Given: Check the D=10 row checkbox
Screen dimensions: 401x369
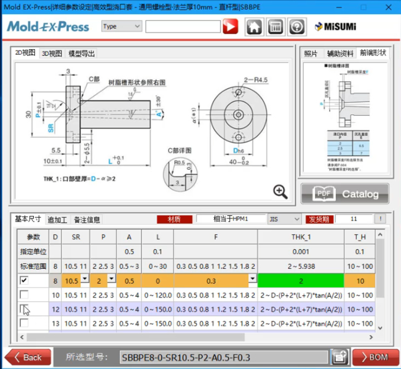Looking at the screenshot, I should [24, 295].
